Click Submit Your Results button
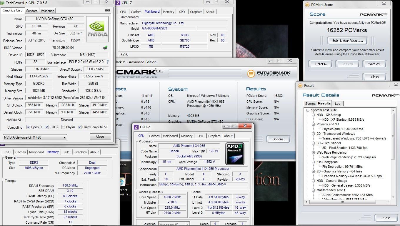Screen dimensions: 400x226 click(347, 41)
